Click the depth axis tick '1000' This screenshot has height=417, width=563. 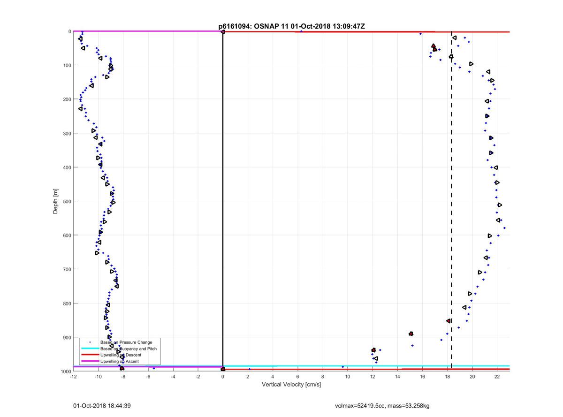point(65,371)
